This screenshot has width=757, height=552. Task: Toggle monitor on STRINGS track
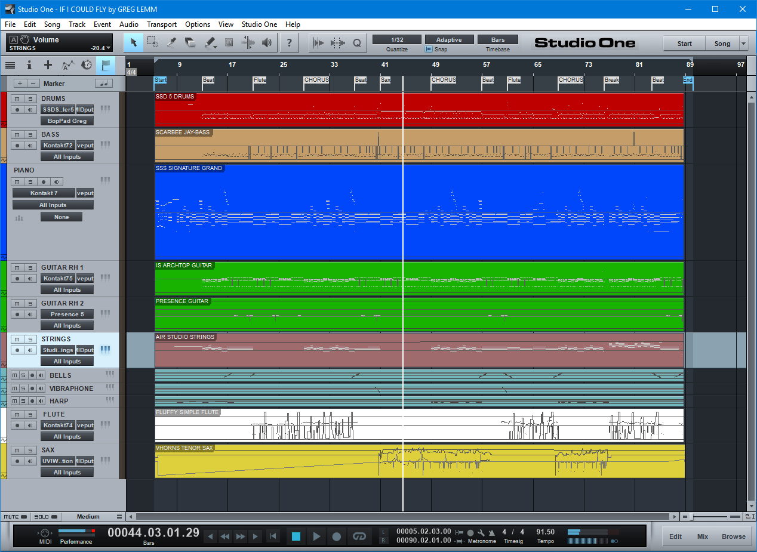[x=30, y=350]
